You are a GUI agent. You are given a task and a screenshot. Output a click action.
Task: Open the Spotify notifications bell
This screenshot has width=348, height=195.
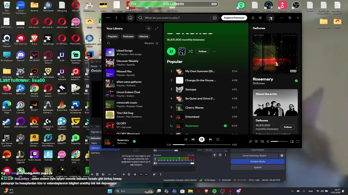253,18
